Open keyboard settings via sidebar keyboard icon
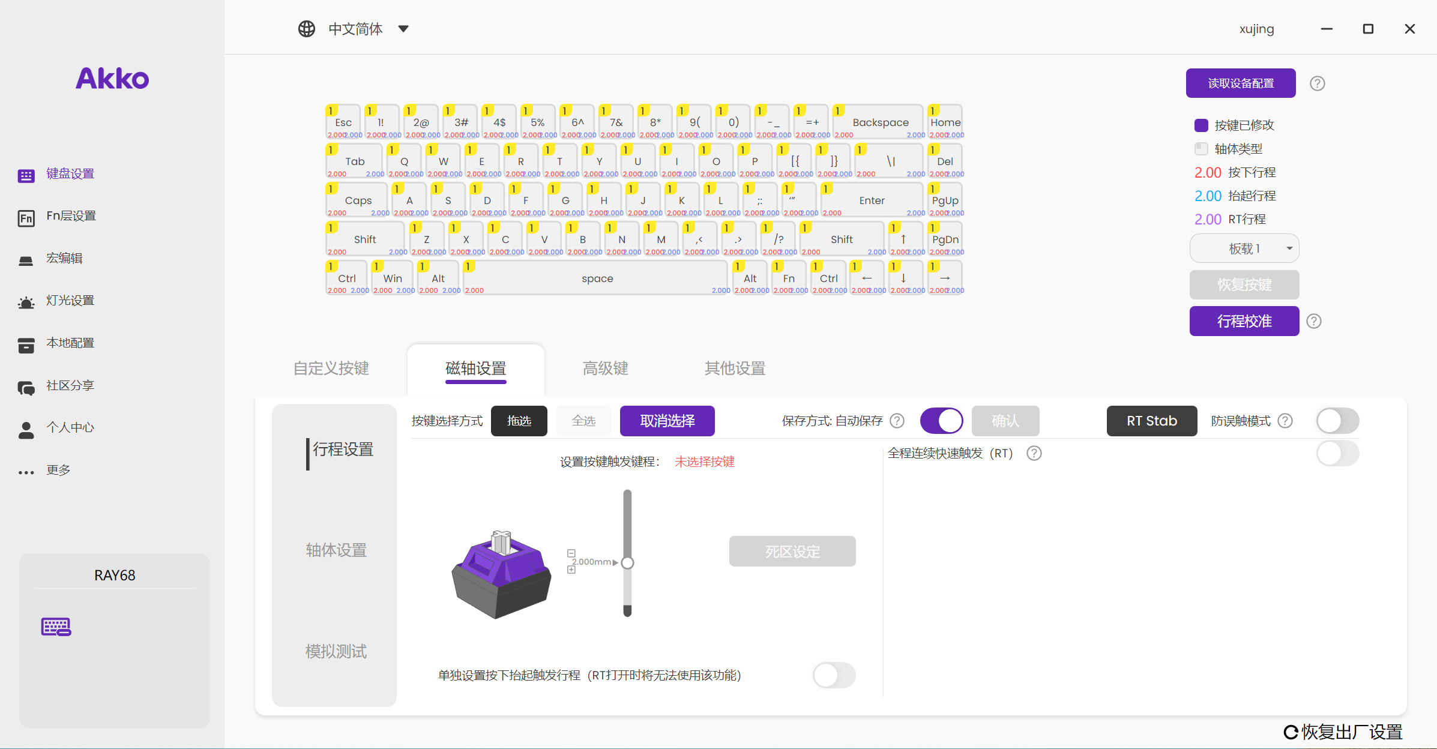1437x749 pixels. click(x=26, y=175)
